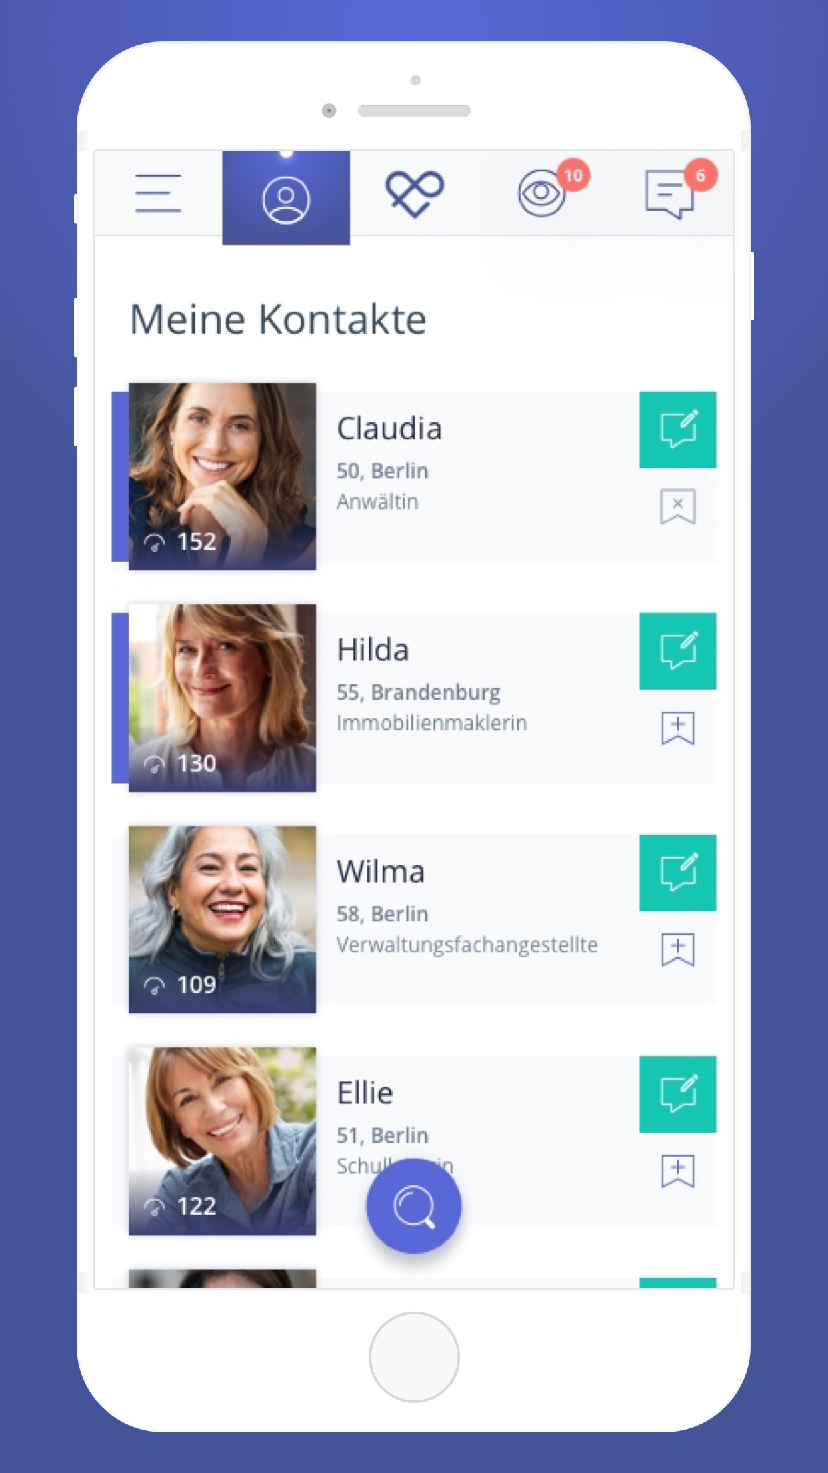Open Wilma's name link
Viewport: 828px width, 1473px height.
[381, 871]
